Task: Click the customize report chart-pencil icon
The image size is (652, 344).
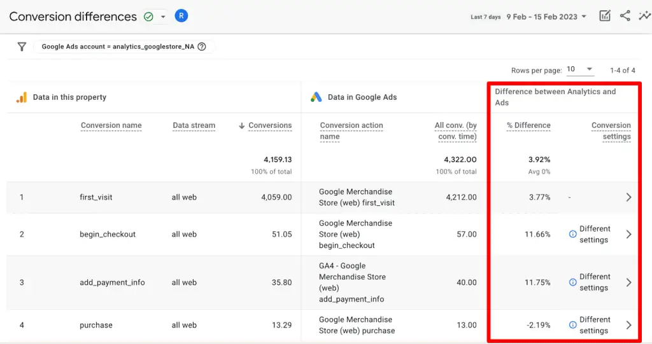Action: (605, 16)
